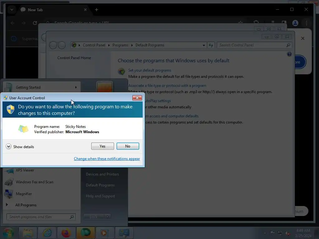Open Internet Explorer from the taskbar

point(47,233)
